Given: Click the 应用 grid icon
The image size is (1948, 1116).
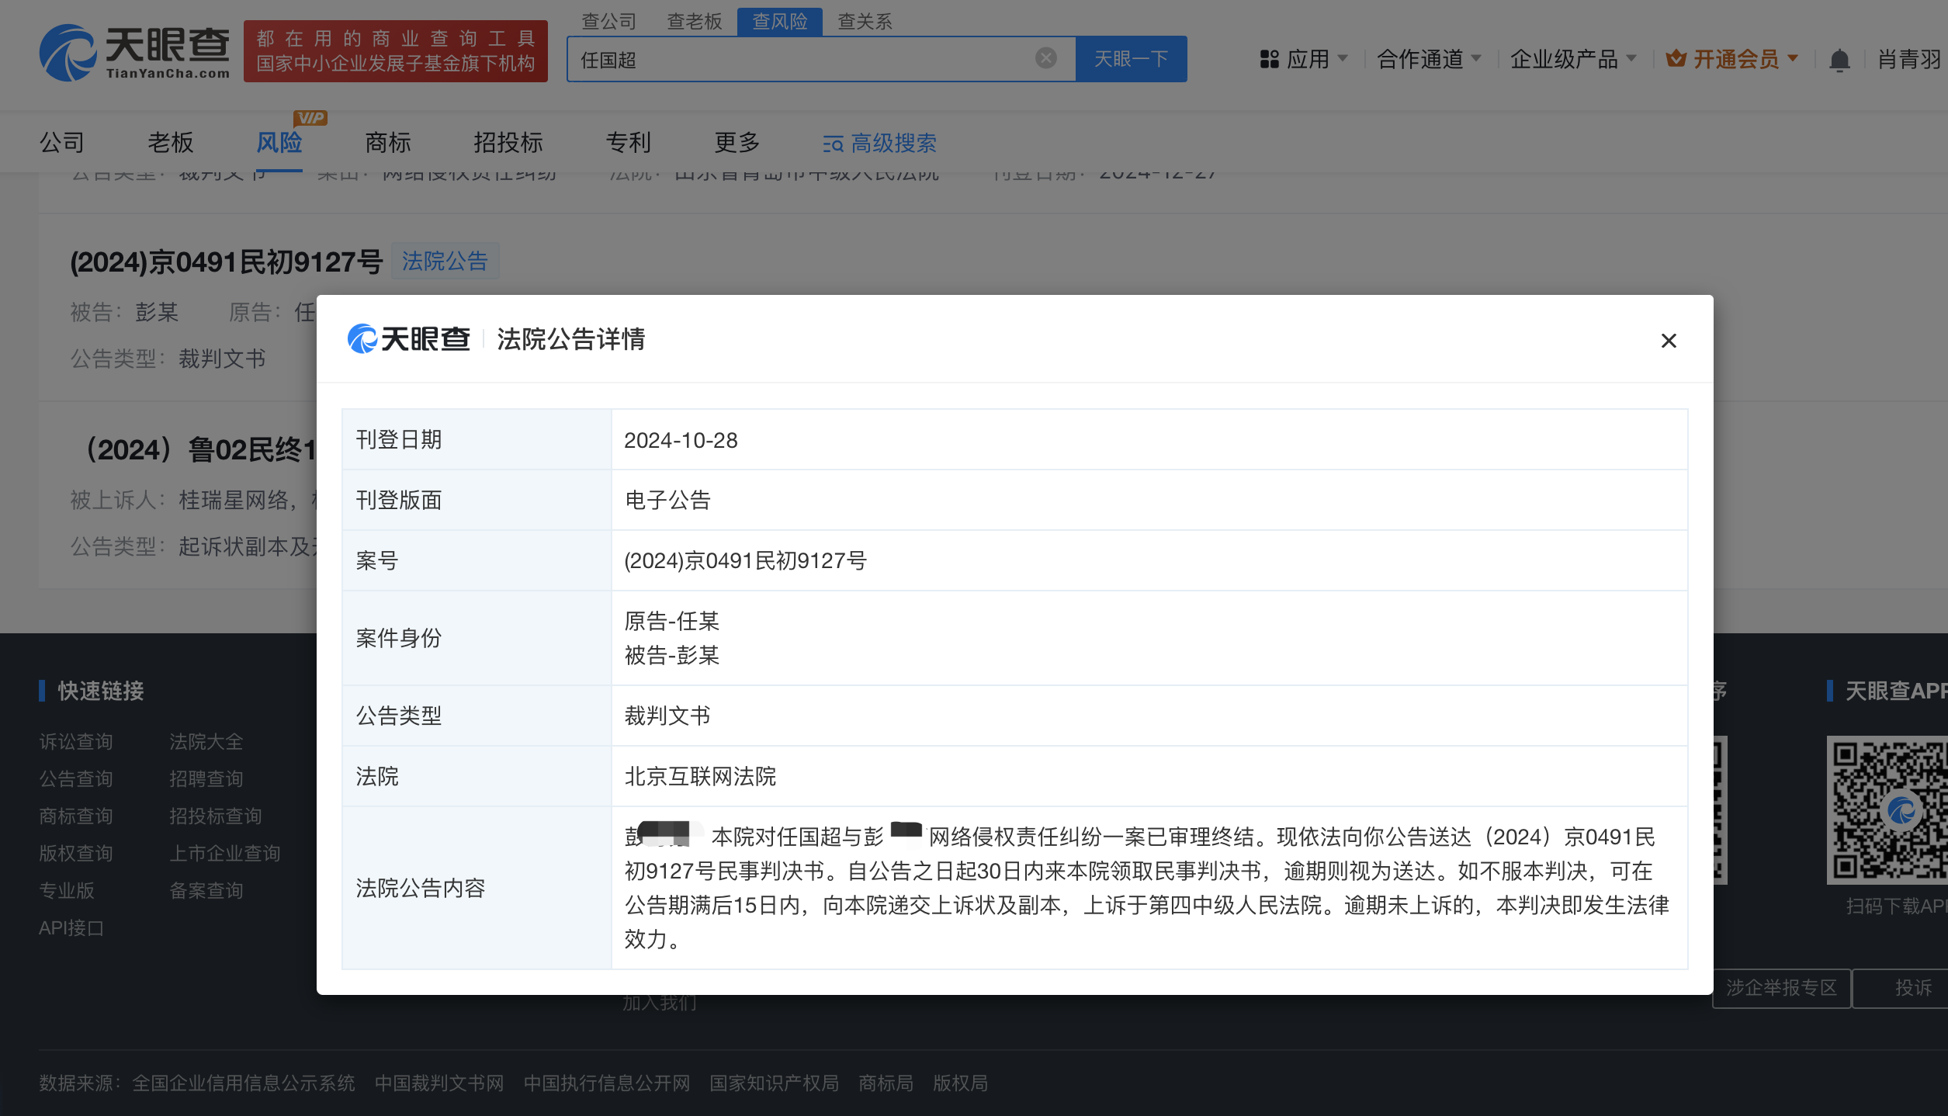Looking at the screenshot, I should (1269, 59).
